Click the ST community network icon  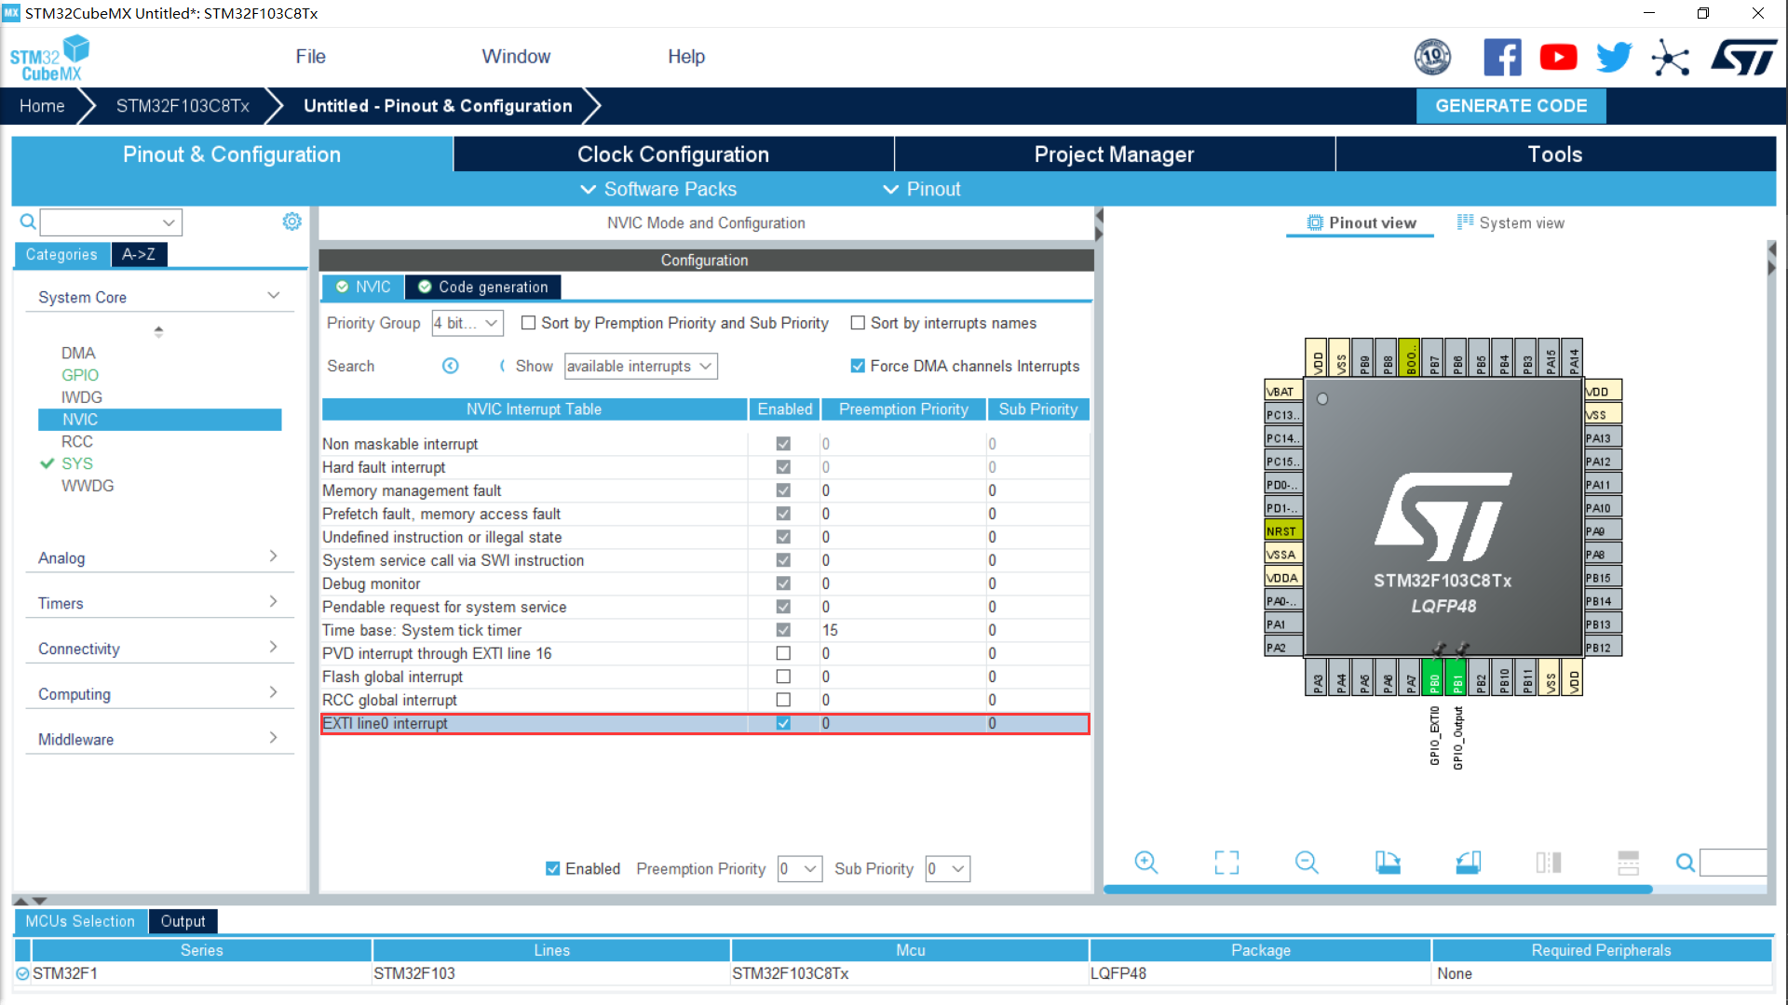pyautogui.click(x=1671, y=59)
